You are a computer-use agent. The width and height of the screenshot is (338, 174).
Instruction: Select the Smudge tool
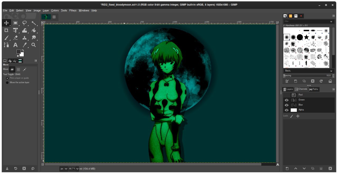pyautogui.click(x=34, y=38)
